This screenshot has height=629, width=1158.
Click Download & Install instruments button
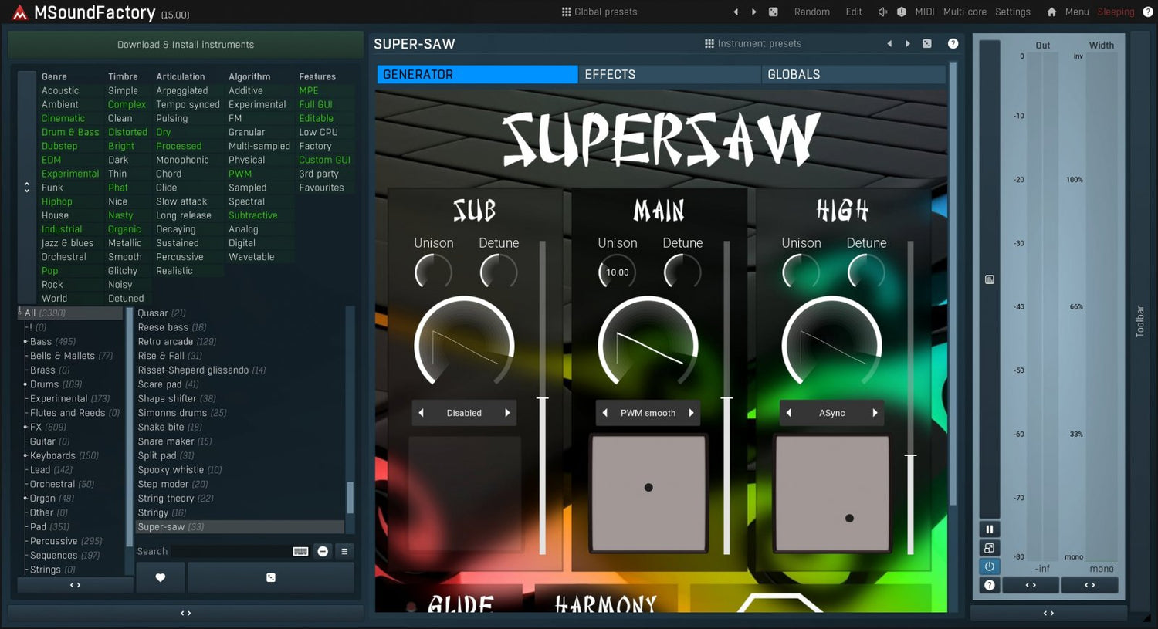point(185,45)
